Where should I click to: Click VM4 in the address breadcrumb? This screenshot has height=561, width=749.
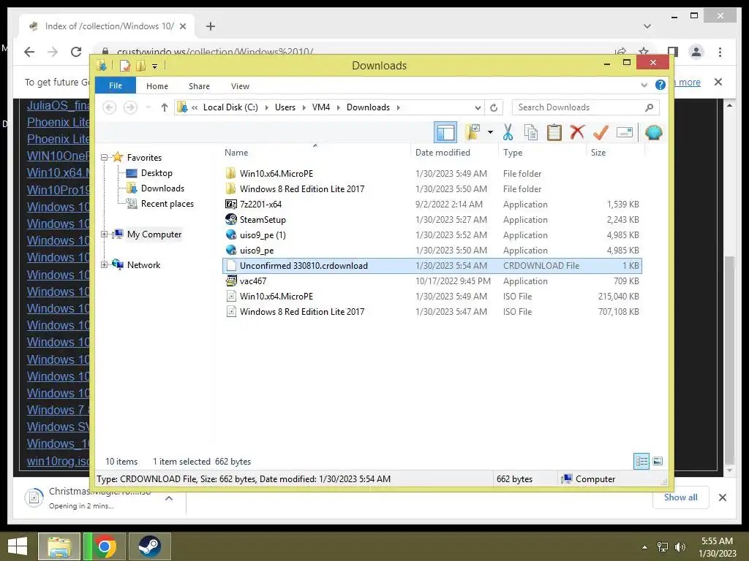(x=321, y=107)
